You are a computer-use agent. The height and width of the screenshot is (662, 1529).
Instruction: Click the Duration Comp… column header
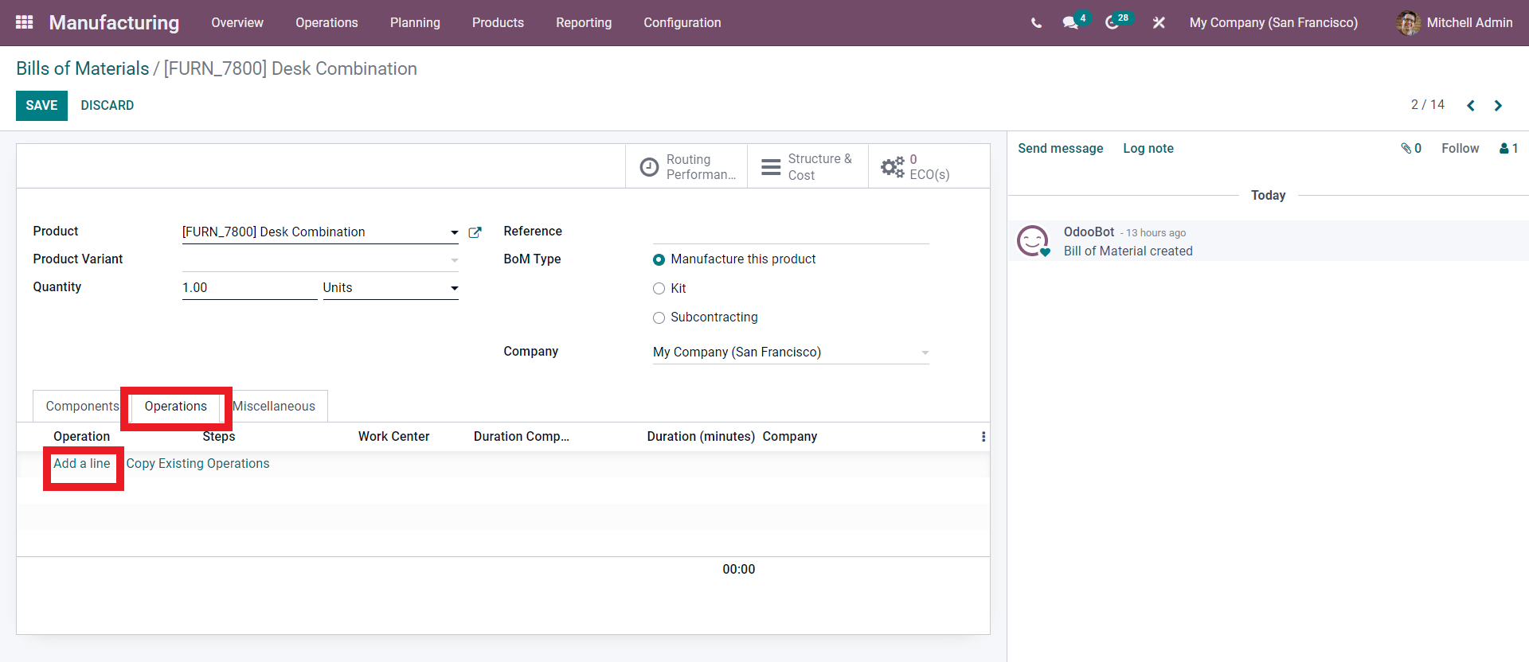(522, 437)
